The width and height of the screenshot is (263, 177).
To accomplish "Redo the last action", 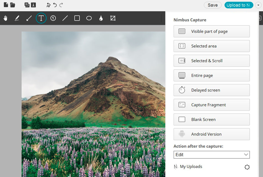I will coord(61,5).
